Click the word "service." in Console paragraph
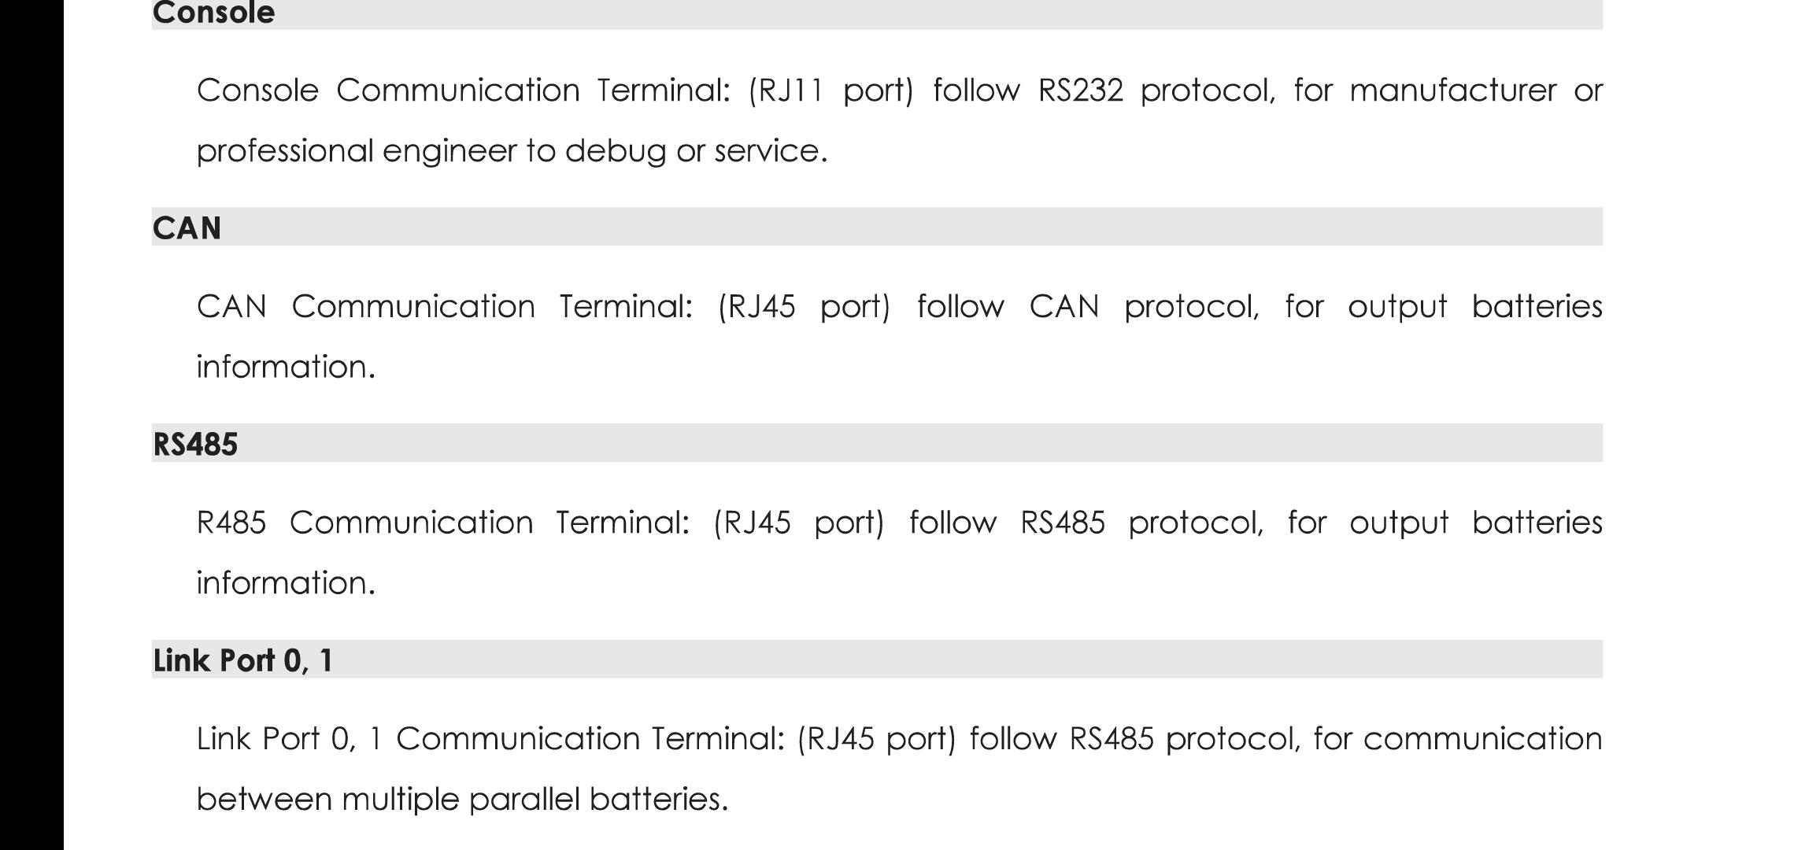The image size is (1820, 850). (771, 151)
